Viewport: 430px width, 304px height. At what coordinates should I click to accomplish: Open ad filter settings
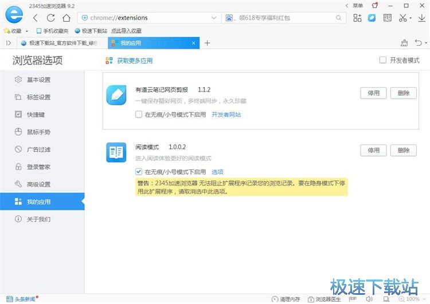coord(42,149)
